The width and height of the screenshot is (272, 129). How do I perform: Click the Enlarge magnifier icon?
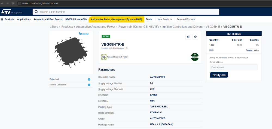tap(80, 34)
